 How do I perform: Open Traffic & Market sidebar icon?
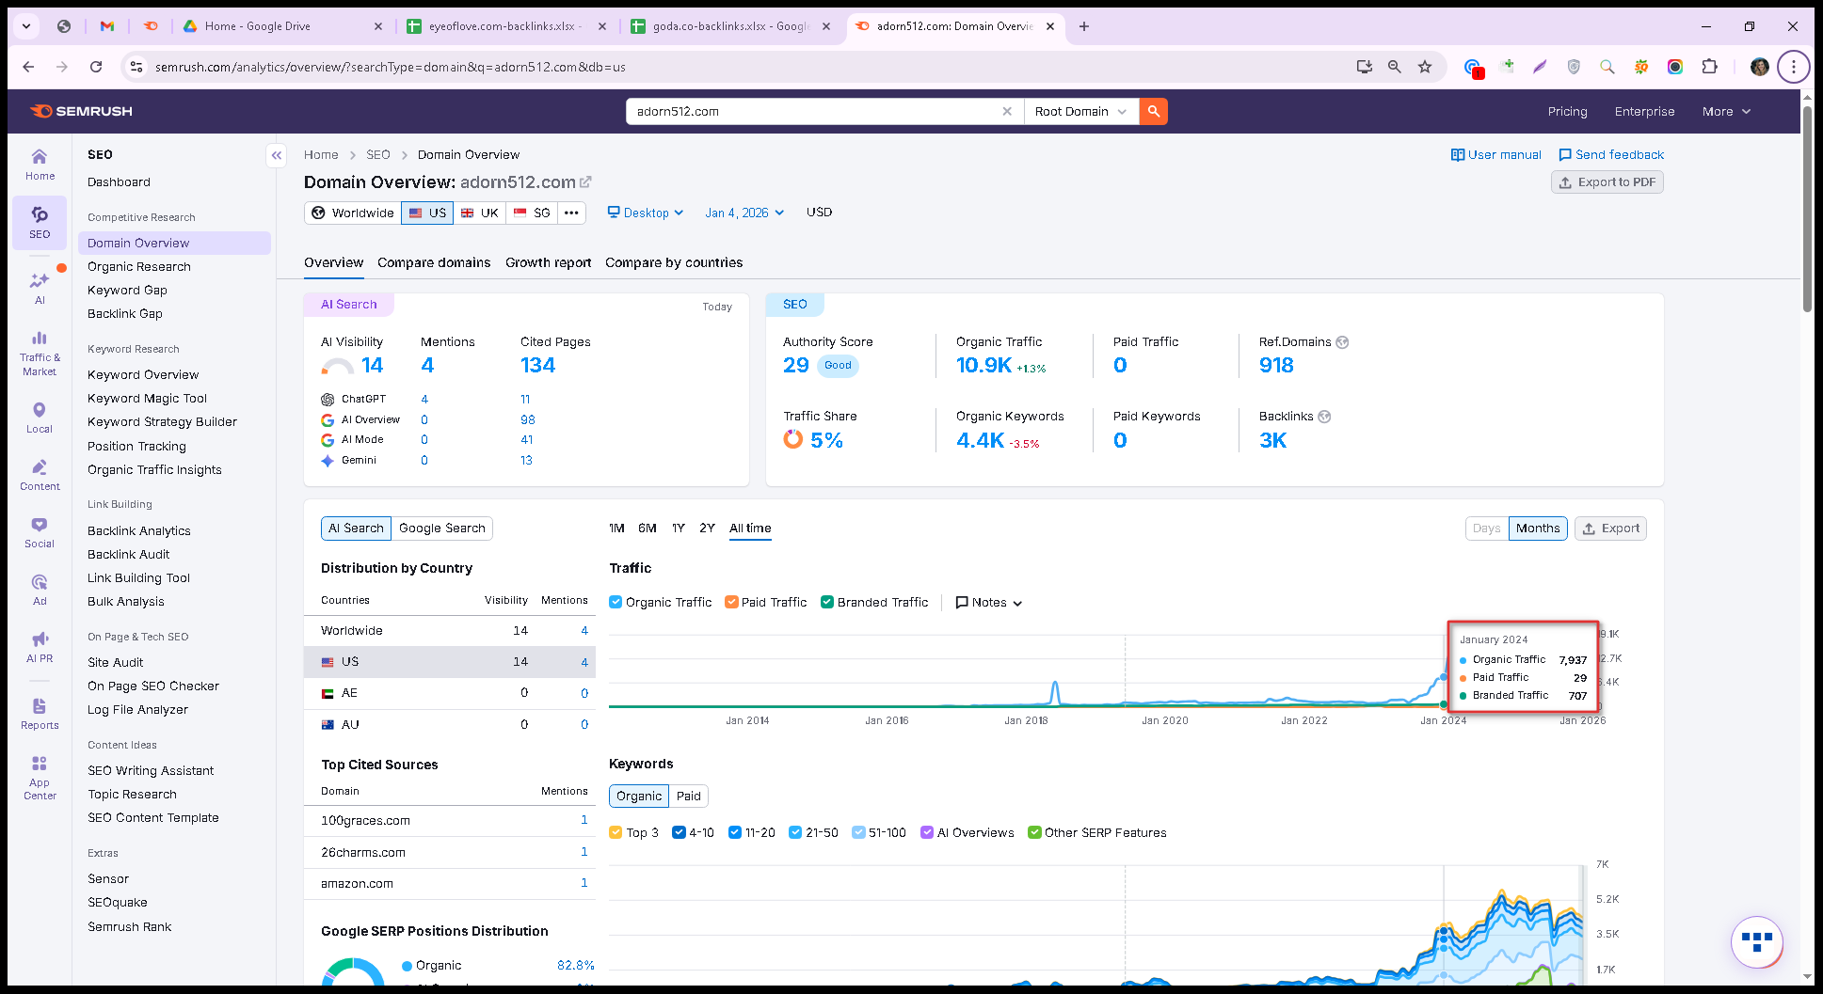point(40,352)
